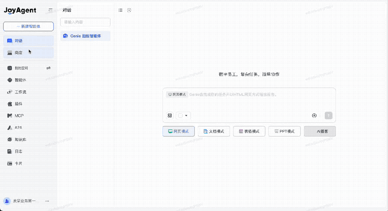
Task: Click the 网页模式 tag inside the input box
Action: (x=177, y=94)
